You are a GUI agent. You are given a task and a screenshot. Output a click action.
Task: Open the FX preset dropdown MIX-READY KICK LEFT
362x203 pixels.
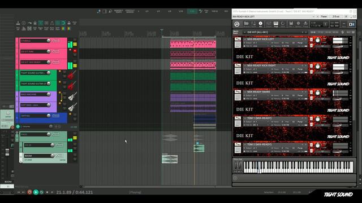(274, 16)
